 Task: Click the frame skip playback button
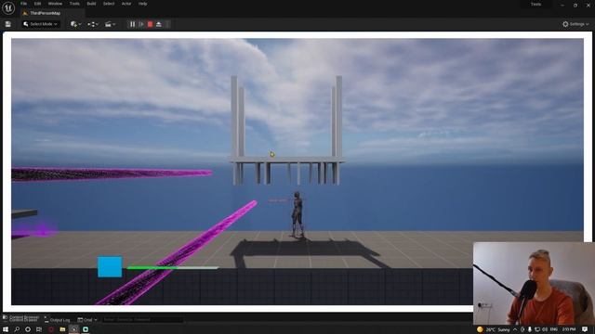point(141,24)
